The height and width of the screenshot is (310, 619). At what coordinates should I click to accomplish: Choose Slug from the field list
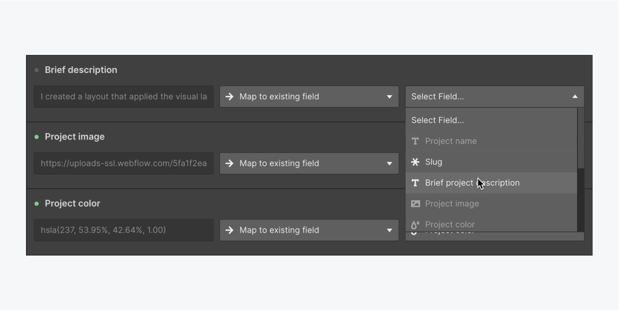pyautogui.click(x=433, y=162)
